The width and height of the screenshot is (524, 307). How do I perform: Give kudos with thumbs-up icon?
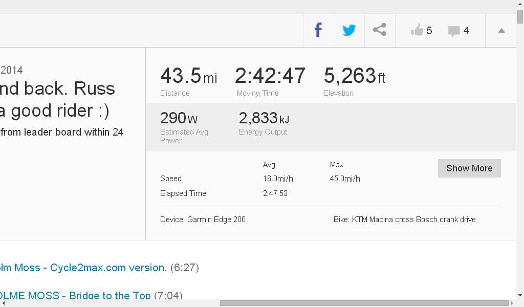point(417,31)
